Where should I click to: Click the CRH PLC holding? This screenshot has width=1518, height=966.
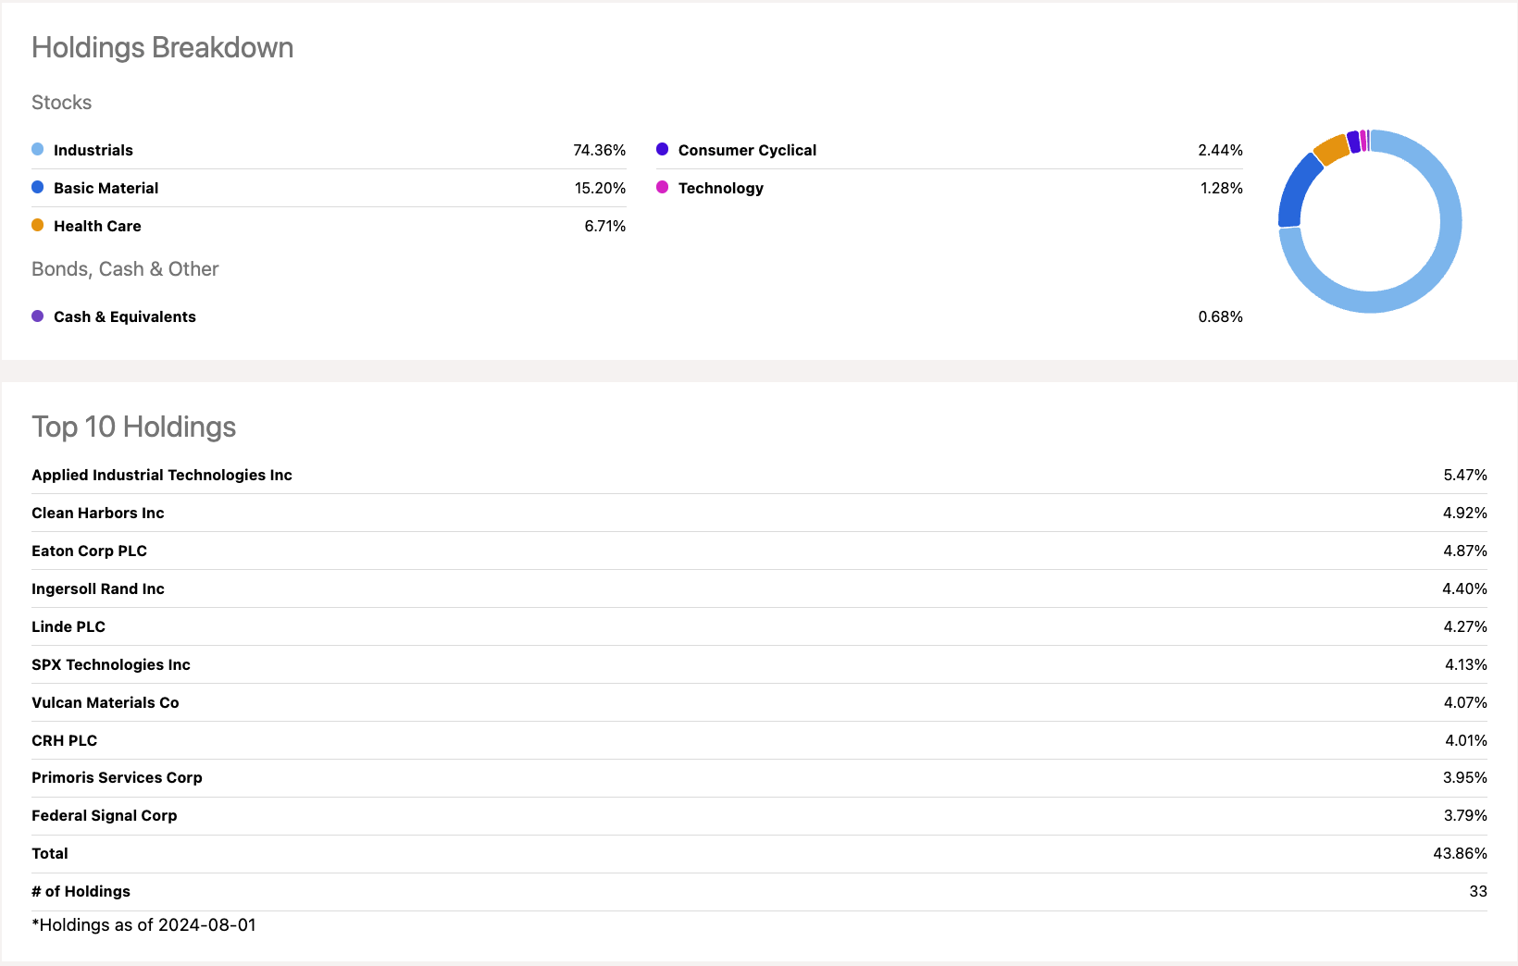pos(65,741)
